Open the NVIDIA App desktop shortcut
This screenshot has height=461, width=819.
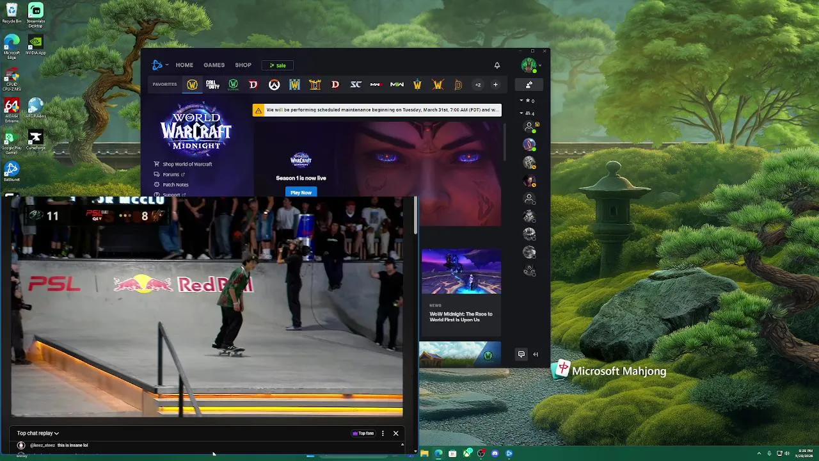tap(36, 45)
